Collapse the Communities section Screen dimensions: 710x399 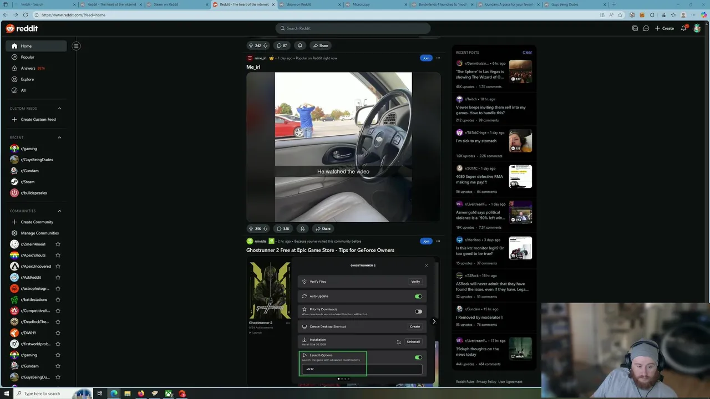59,211
